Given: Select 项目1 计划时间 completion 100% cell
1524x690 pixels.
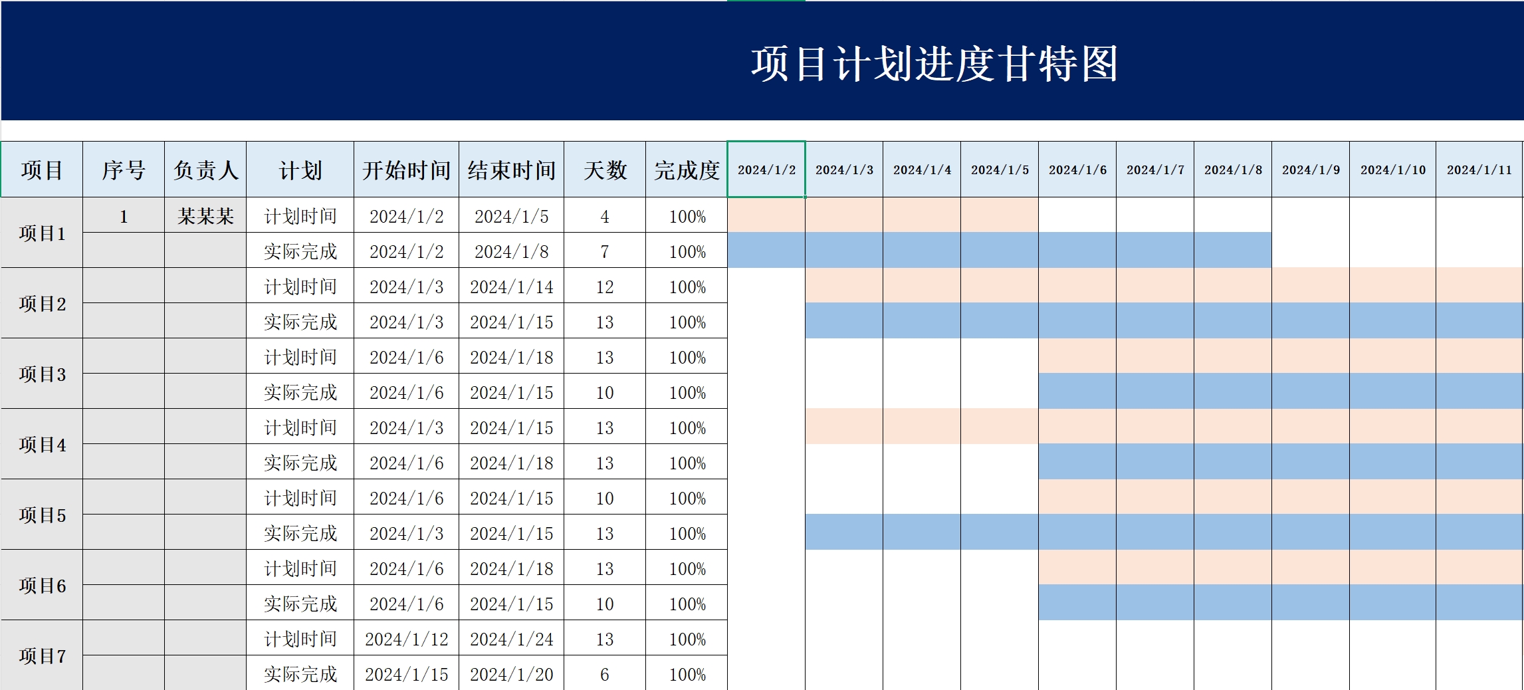Looking at the screenshot, I should pos(687,215).
